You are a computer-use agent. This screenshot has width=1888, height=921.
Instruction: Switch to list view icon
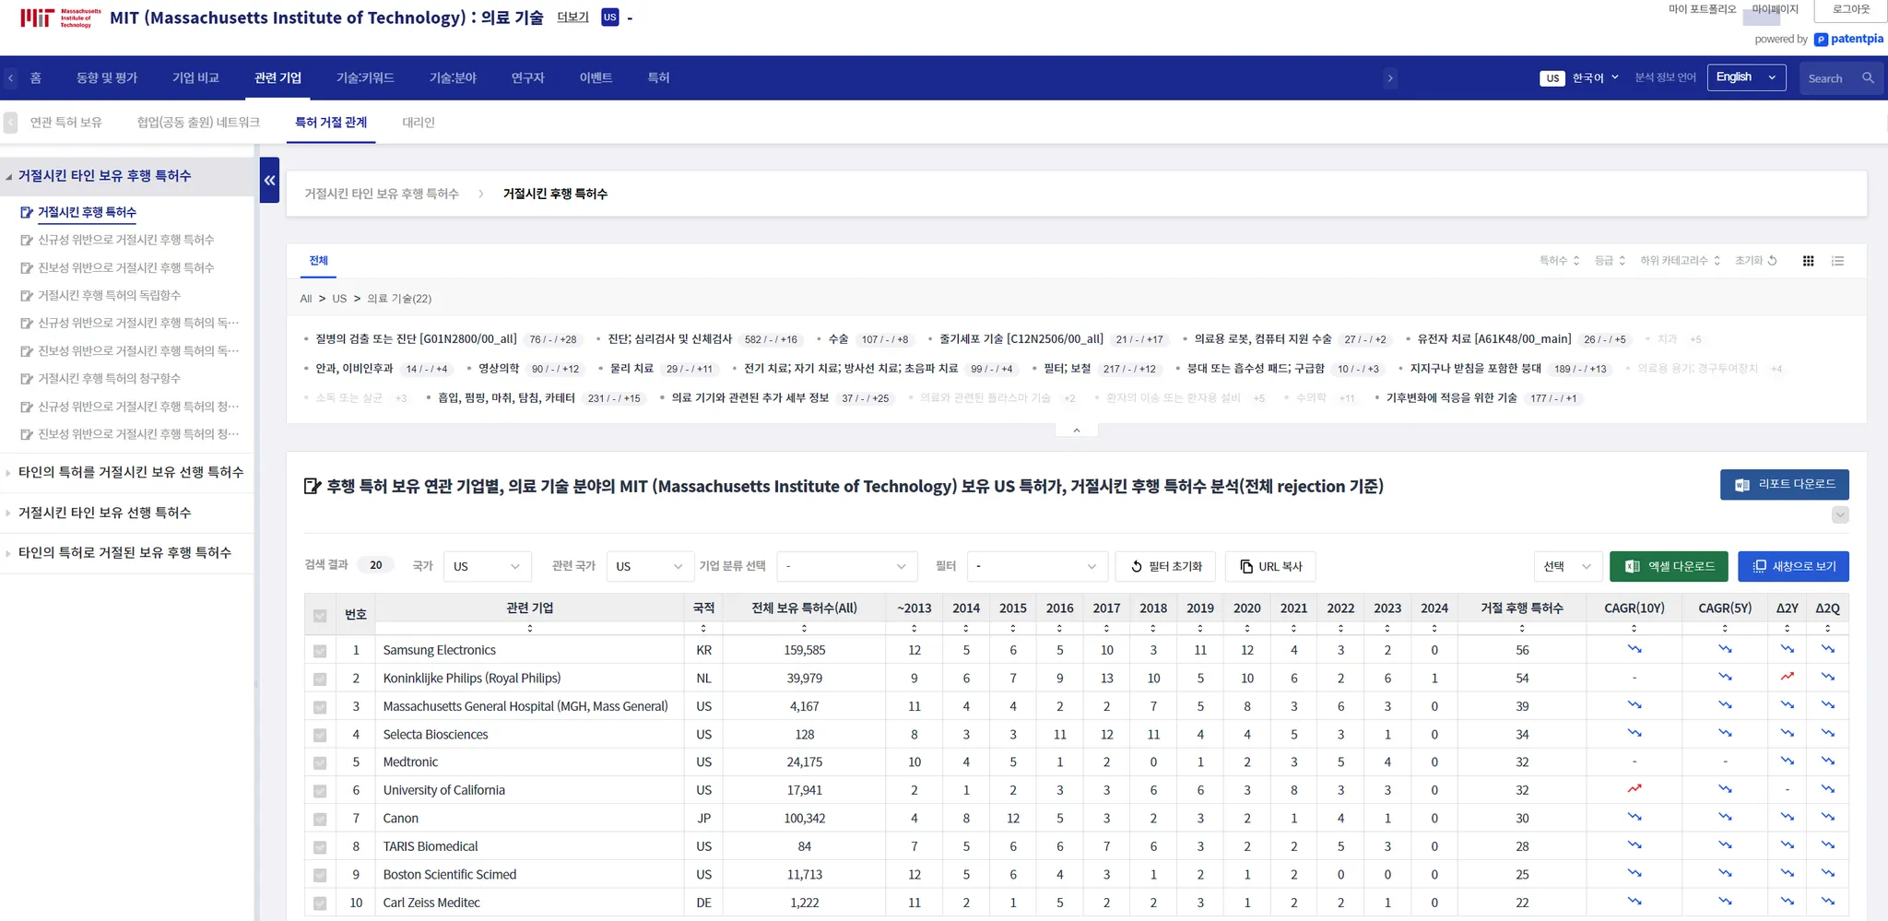pos(1837,261)
